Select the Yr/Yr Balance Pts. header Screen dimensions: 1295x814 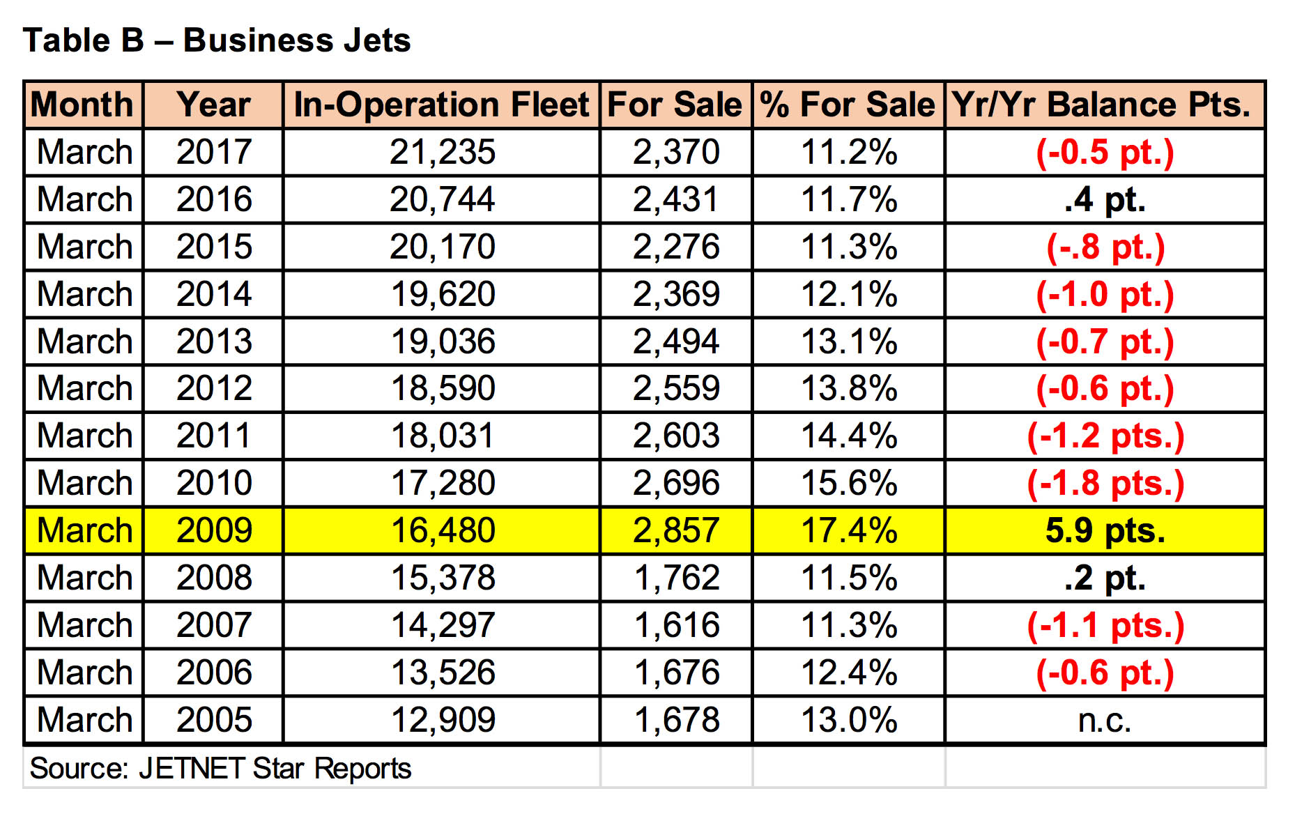point(1105,105)
